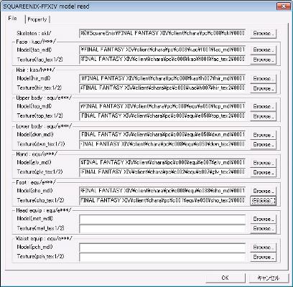293x287 pixels.
Task: Click the Skeleton skl path field
Action: pos(162,33)
